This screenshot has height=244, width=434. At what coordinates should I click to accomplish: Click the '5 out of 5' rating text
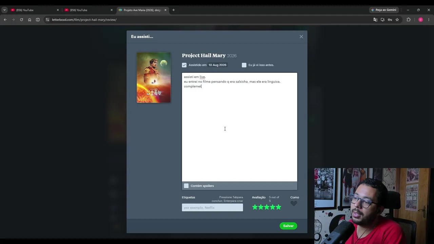(274, 199)
